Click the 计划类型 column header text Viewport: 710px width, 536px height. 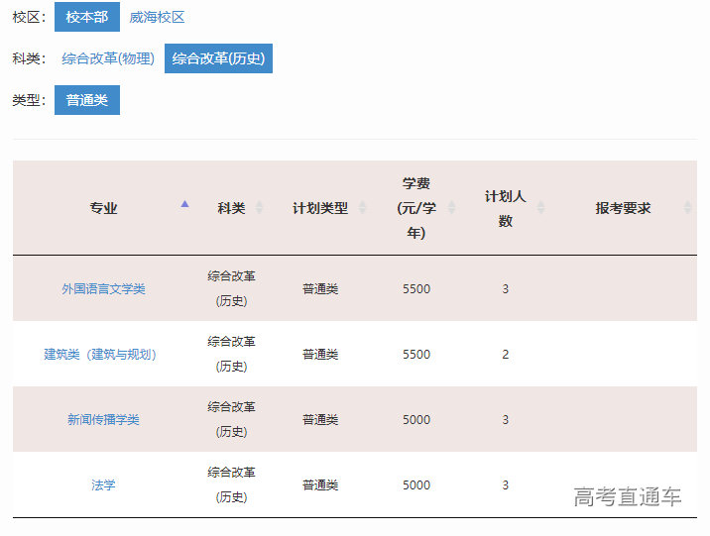[x=320, y=208]
